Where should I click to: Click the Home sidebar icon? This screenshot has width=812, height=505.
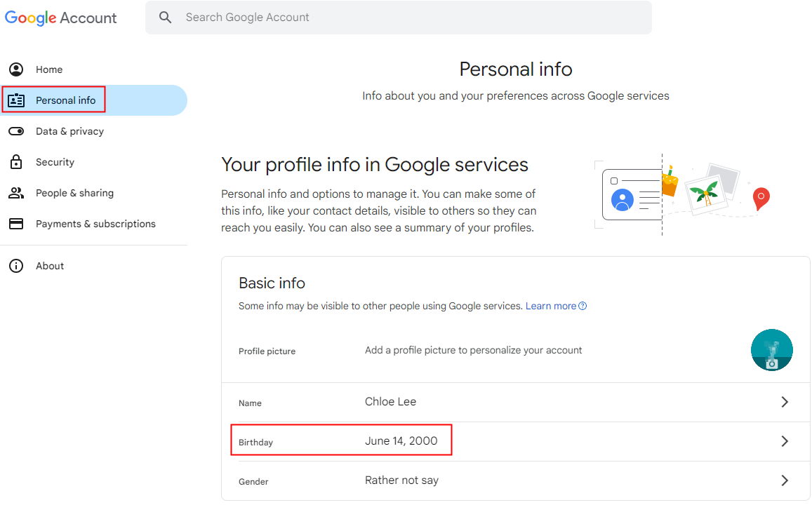15,69
